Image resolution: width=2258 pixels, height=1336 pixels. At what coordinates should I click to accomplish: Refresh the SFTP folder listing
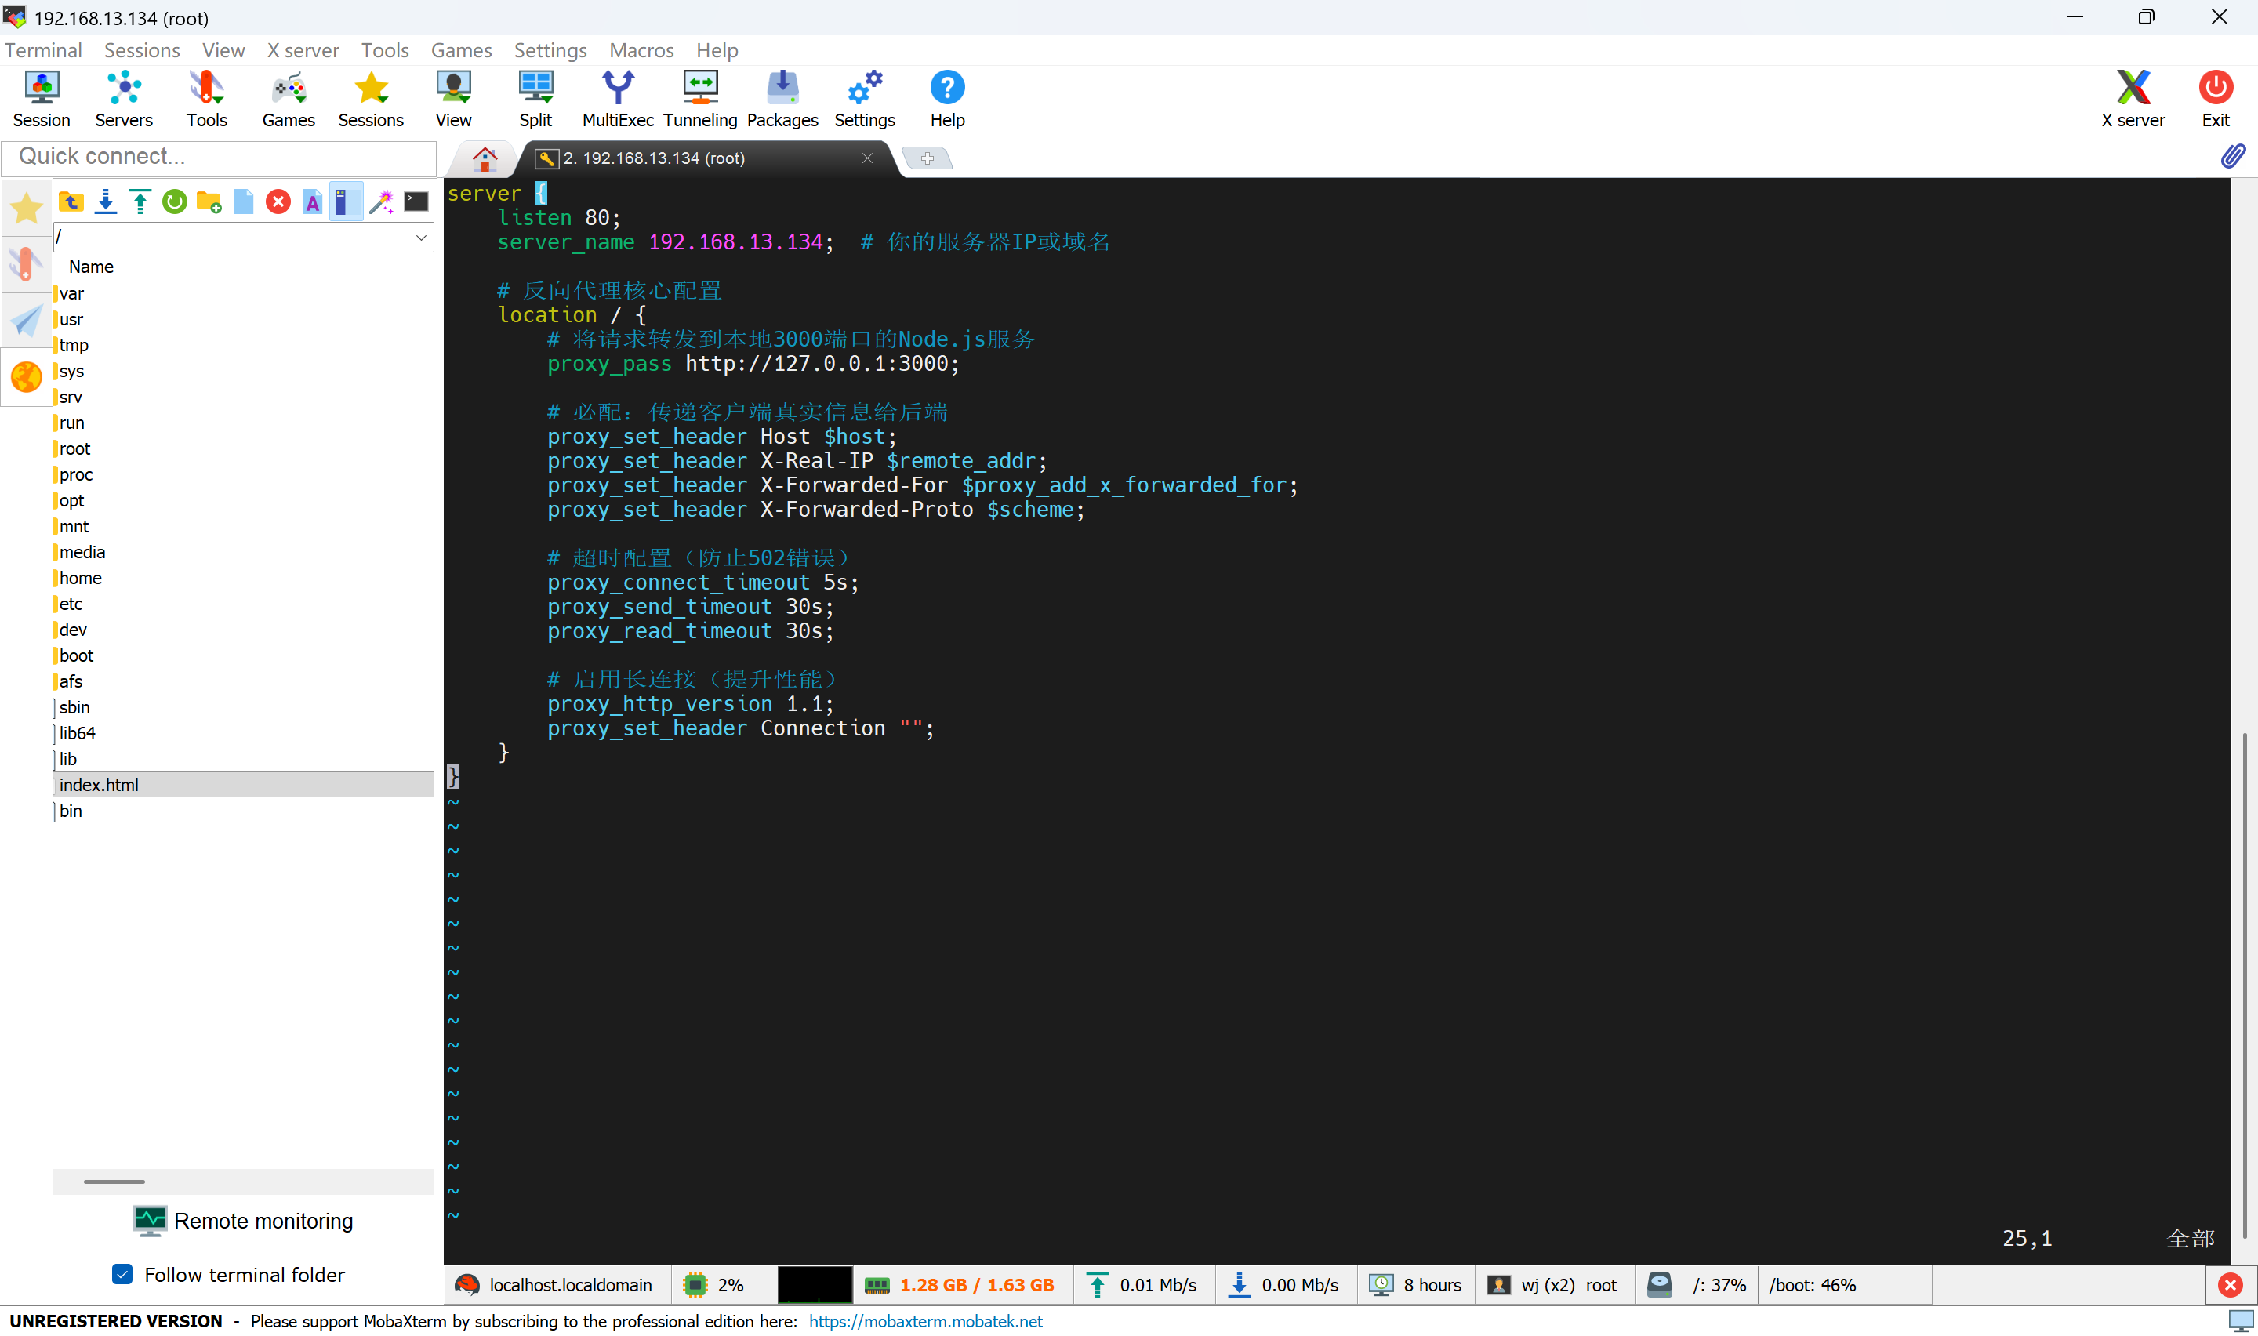pyautogui.click(x=175, y=201)
